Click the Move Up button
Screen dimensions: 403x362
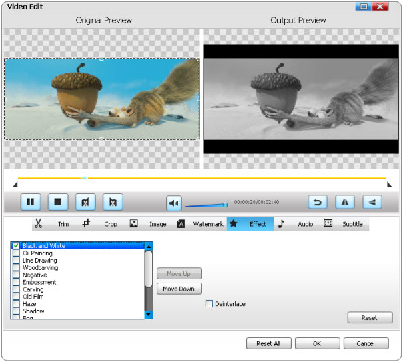[179, 274]
